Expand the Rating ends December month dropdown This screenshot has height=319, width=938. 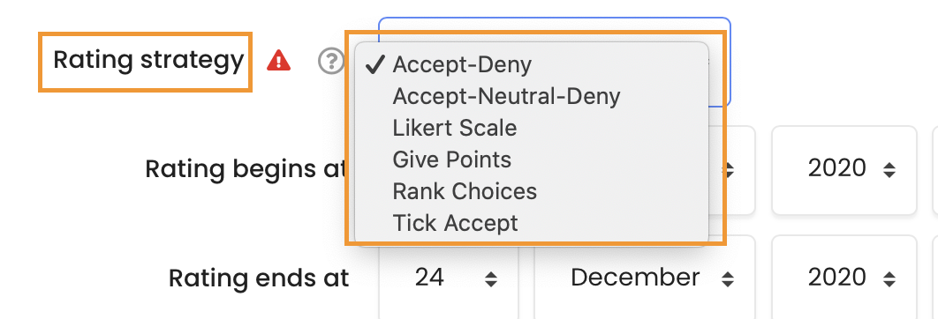click(644, 278)
